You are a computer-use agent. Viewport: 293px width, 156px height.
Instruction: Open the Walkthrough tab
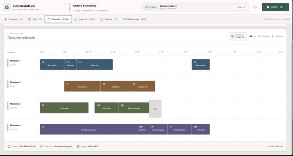(135, 19)
